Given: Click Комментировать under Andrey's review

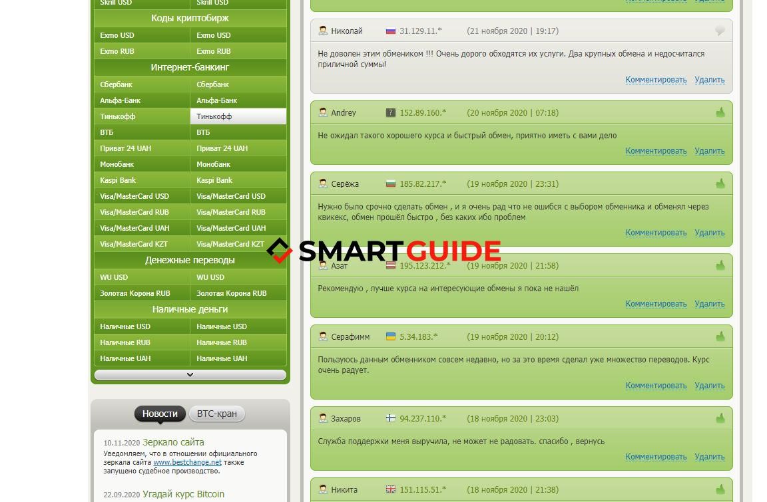Looking at the screenshot, I should click(x=656, y=151).
